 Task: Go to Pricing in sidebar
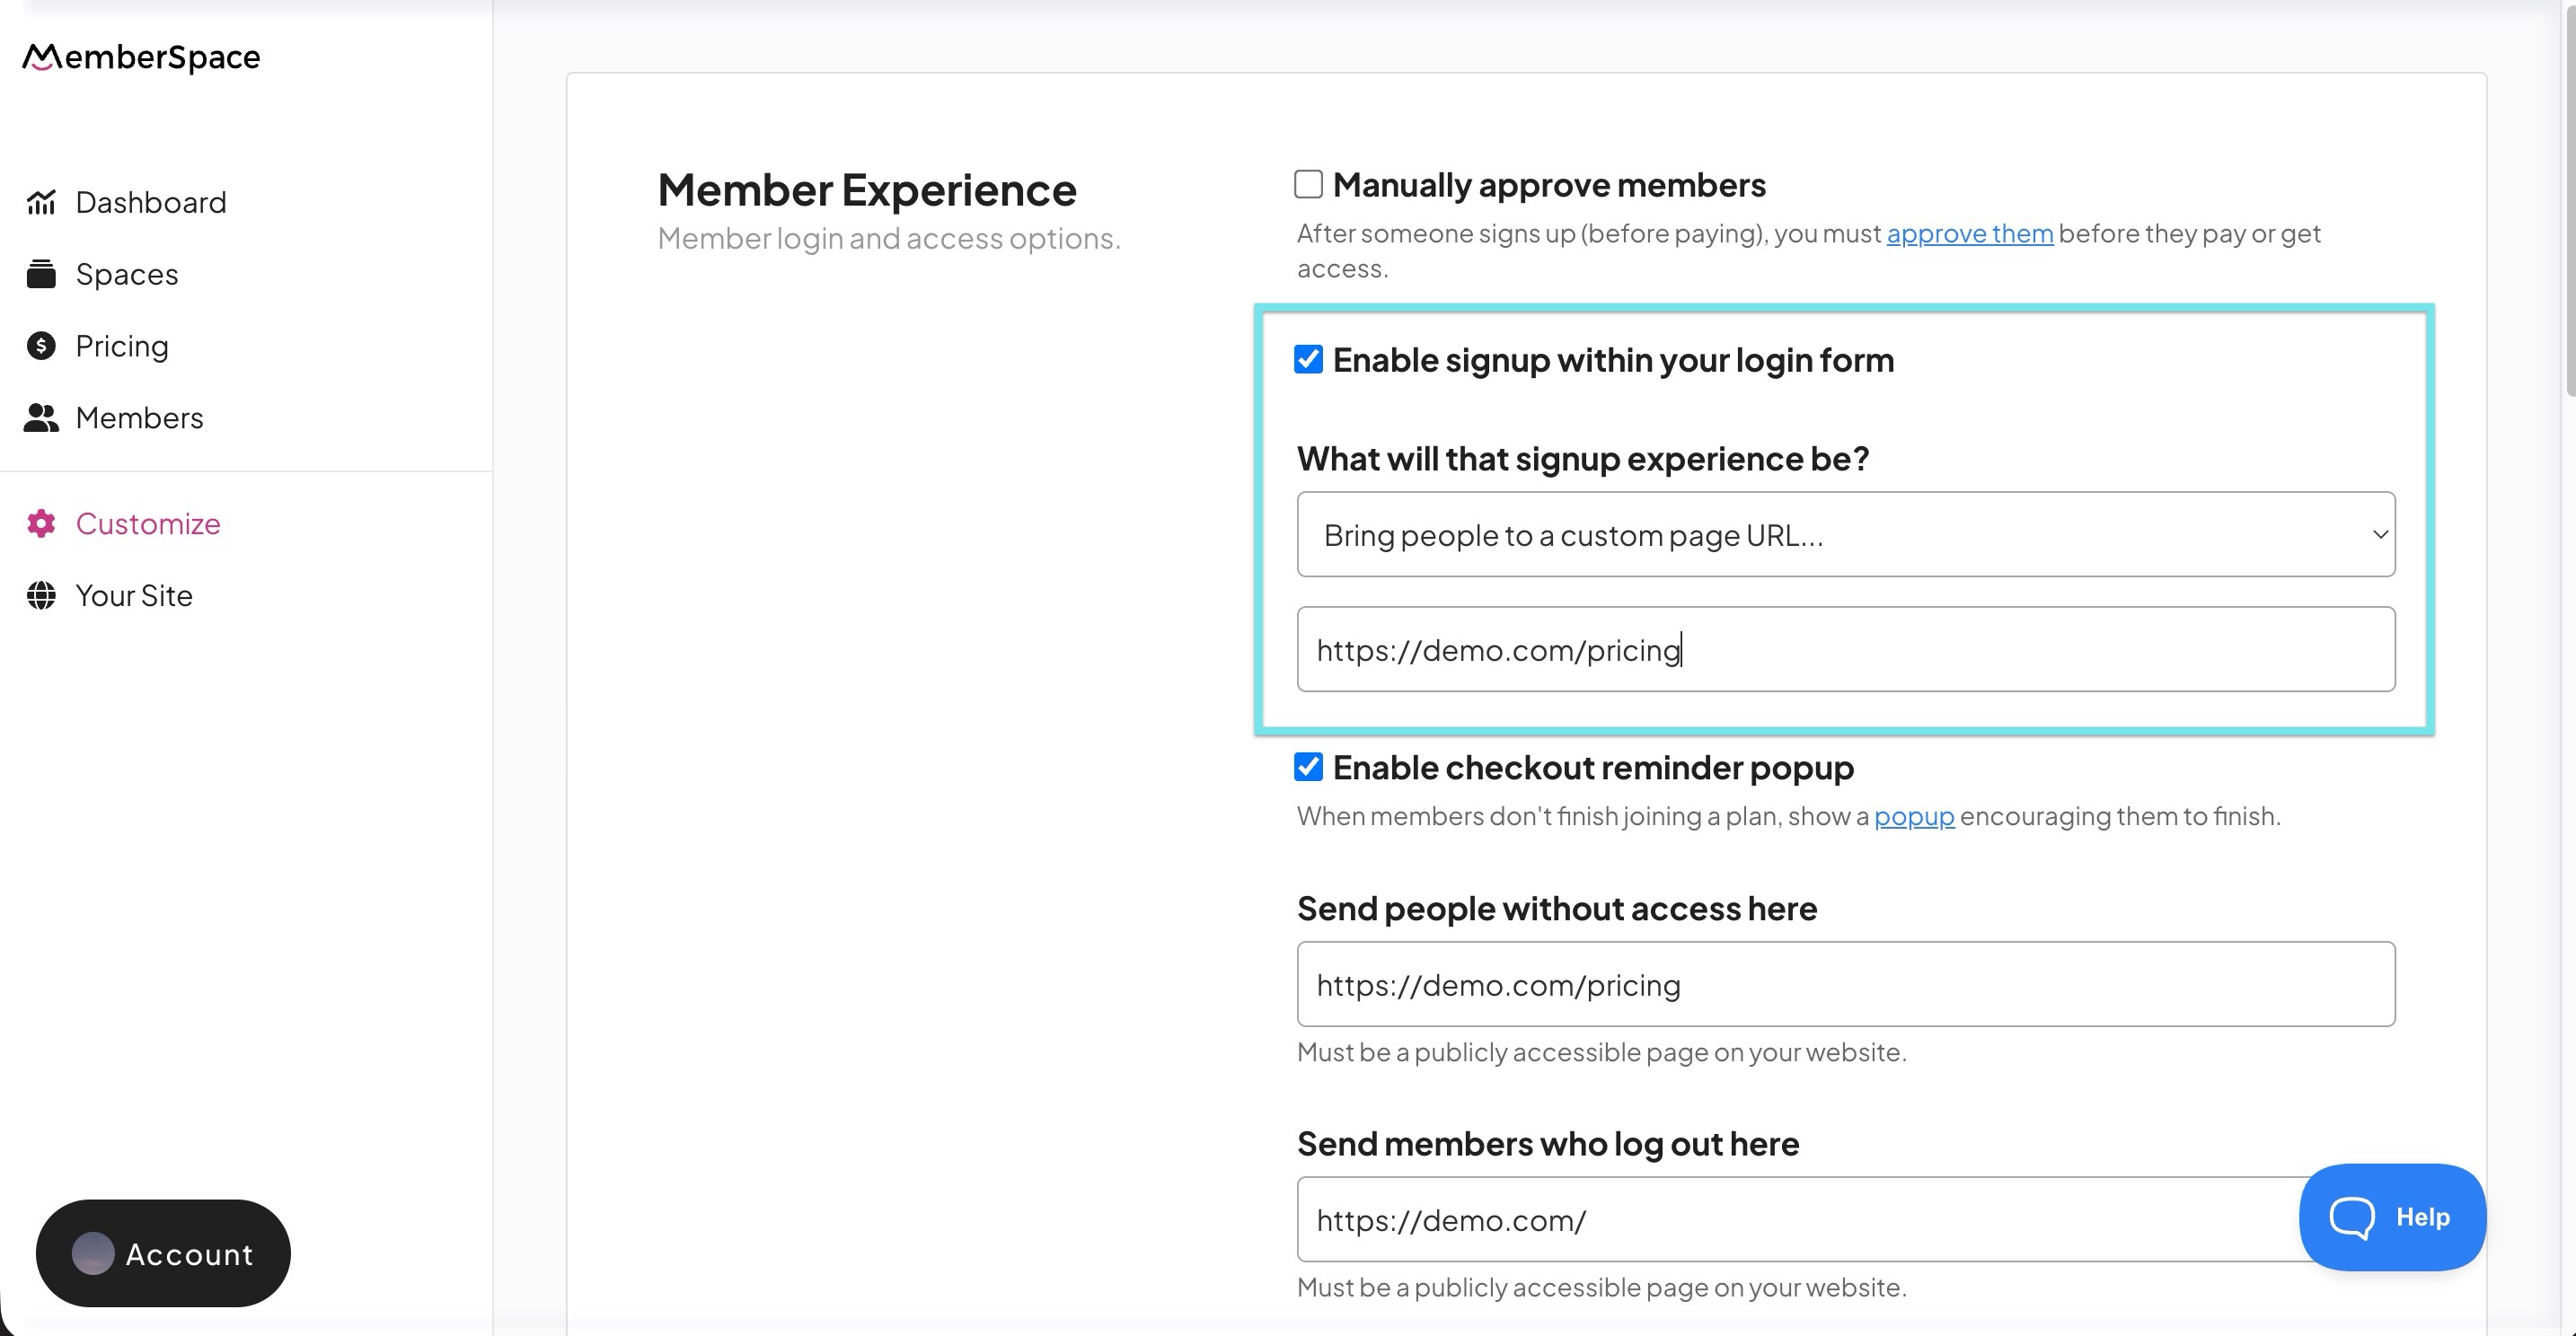122,346
